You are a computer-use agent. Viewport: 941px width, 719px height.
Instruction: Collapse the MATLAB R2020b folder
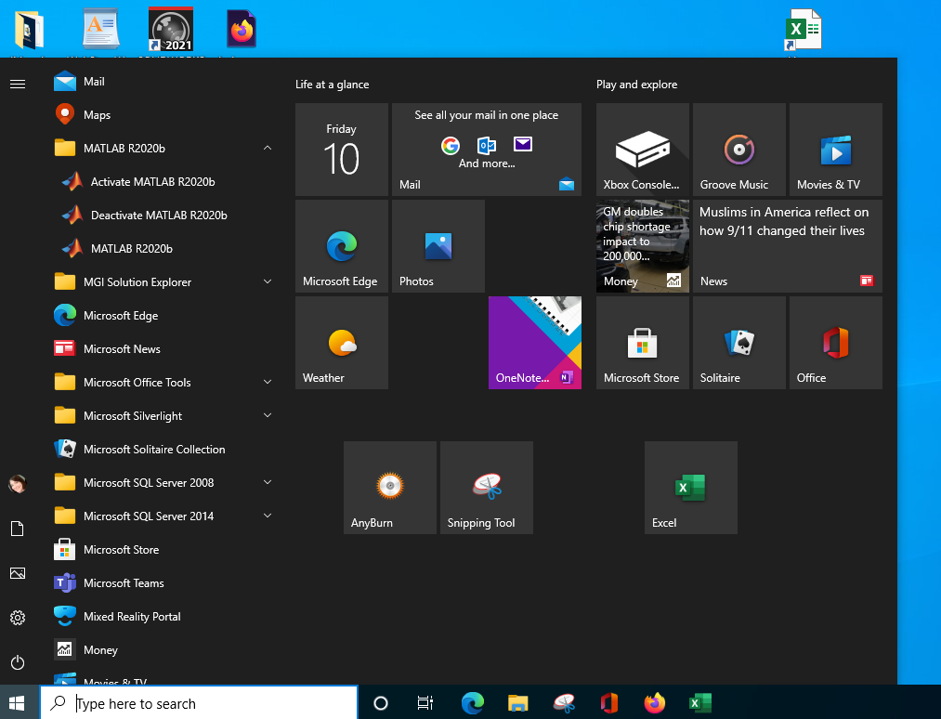coord(162,149)
